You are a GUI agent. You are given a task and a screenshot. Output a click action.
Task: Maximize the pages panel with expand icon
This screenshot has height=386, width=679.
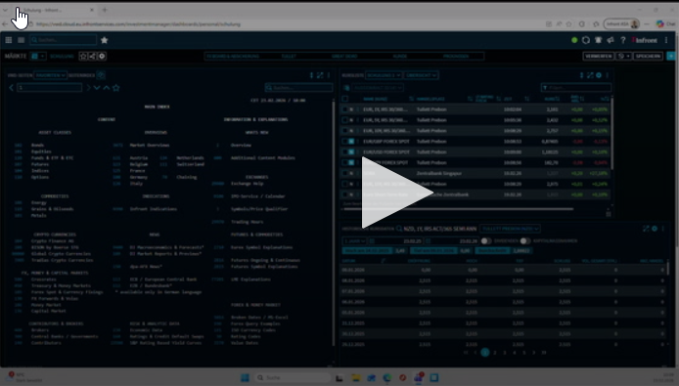(x=320, y=75)
